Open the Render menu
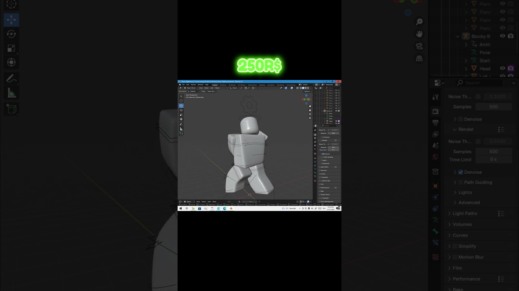 193,85
